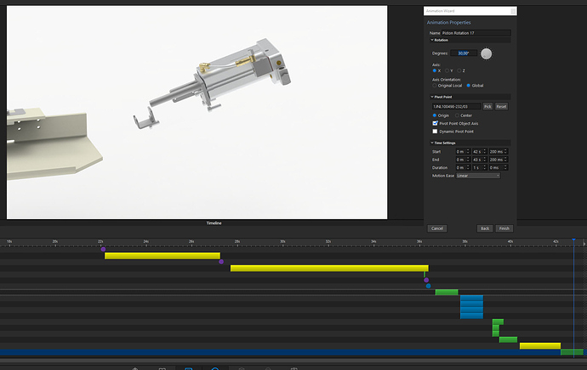Select the X axis radio button
The height and width of the screenshot is (370, 587).
[x=434, y=70]
